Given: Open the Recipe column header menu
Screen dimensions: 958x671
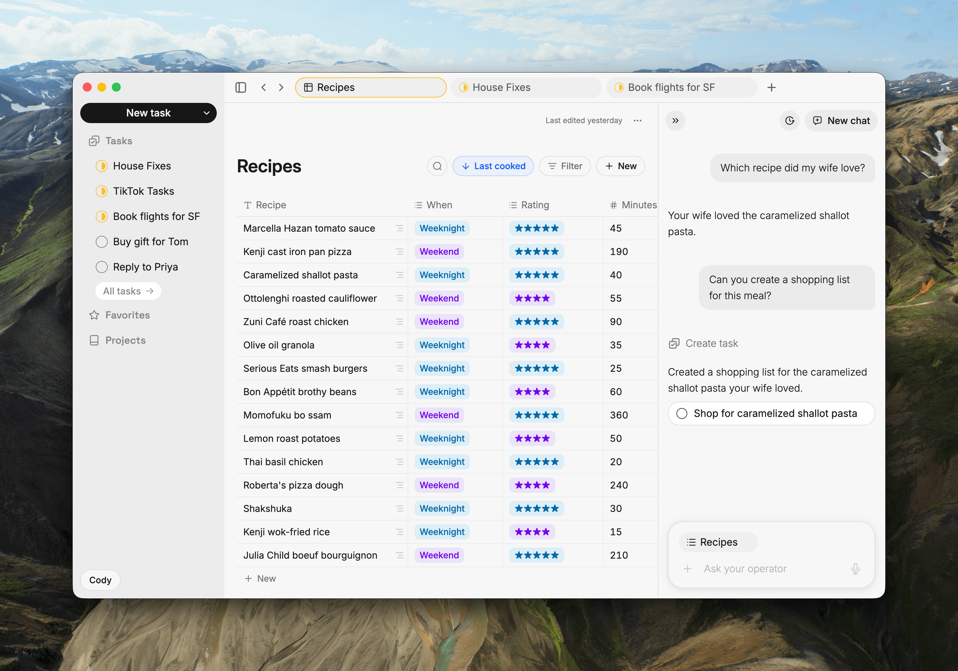Looking at the screenshot, I should point(265,205).
